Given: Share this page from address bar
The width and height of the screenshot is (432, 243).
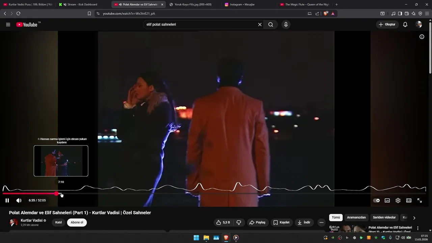Looking at the screenshot, I should pyautogui.click(x=317, y=13).
